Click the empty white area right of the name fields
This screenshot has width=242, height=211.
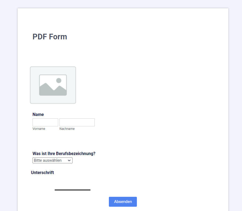pyautogui.click(x=154, y=122)
